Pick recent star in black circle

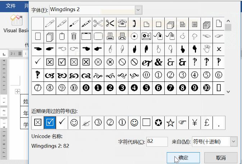pyautogui.click(x=158, y=123)
